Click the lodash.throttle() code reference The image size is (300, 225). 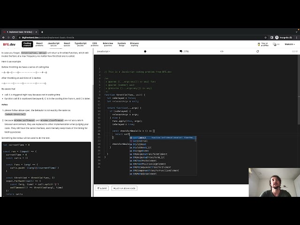click(15, 114)
